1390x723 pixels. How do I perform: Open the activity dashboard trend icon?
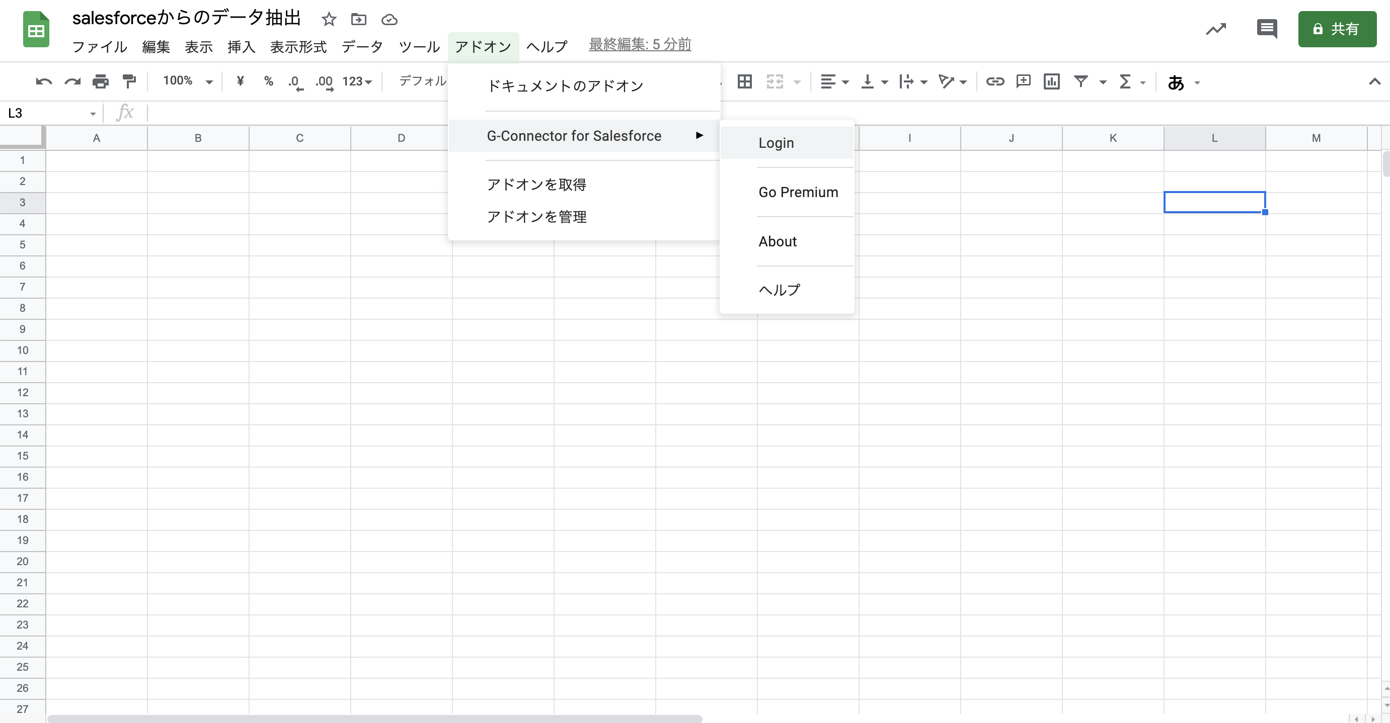(x=1216, y=29)
